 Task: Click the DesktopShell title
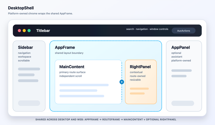[21, 8]
